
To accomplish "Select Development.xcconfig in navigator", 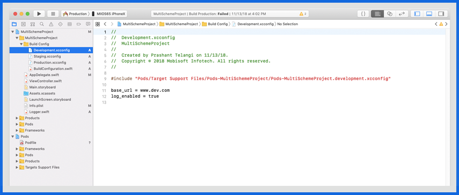I will (51, 50).
